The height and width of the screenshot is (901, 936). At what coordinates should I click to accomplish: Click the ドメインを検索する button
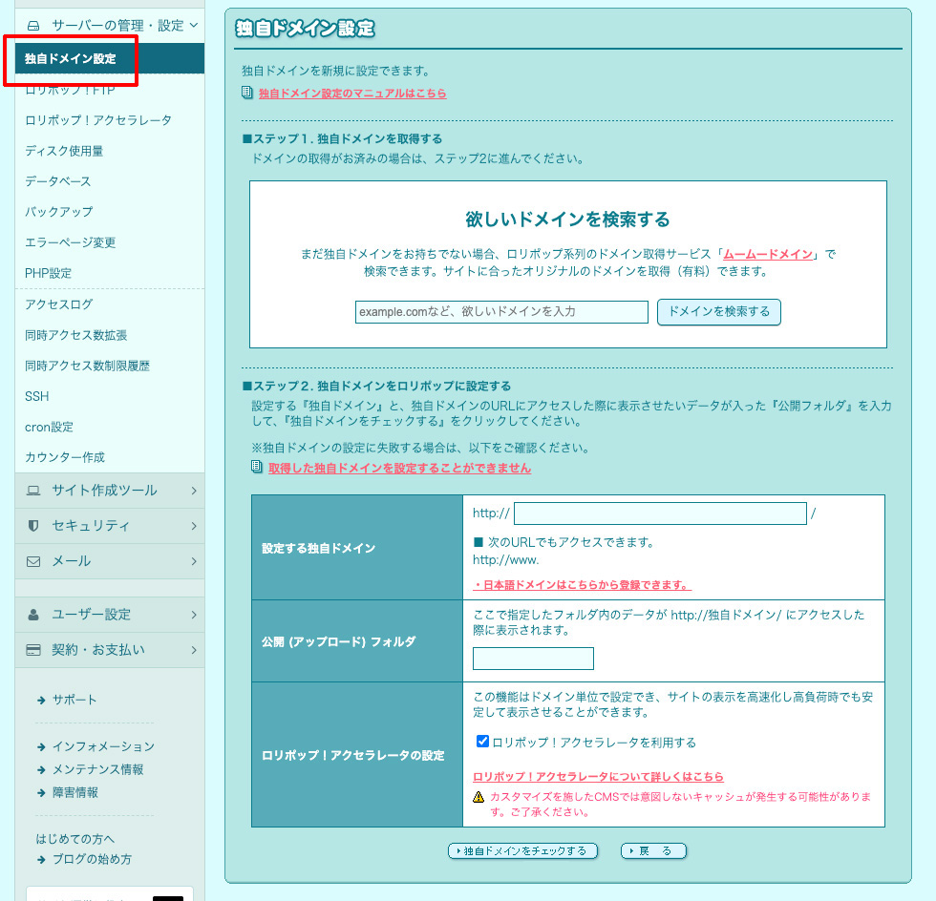click(718, 312)
